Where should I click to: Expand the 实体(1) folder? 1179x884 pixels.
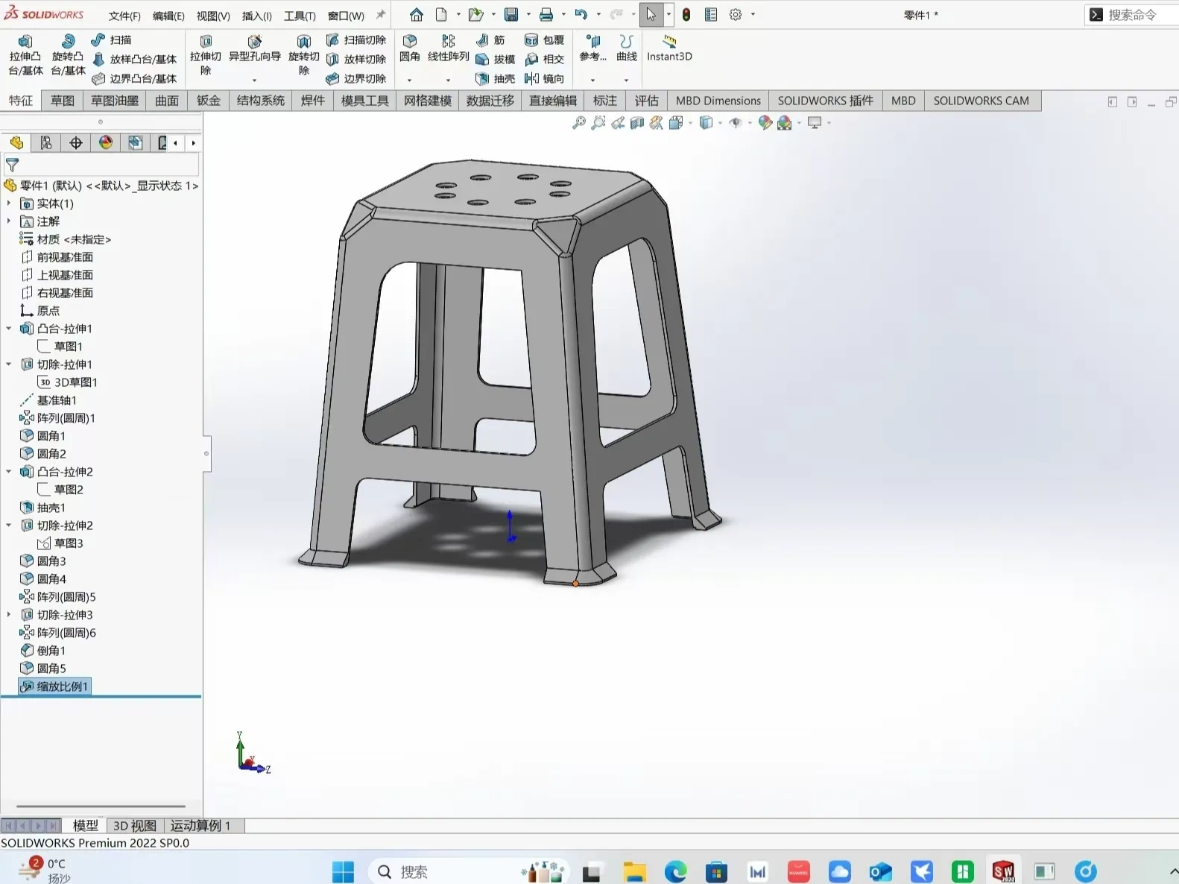(x=9, y=203)
